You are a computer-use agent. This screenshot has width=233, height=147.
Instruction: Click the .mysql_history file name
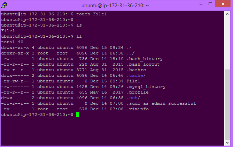(146, 87)
